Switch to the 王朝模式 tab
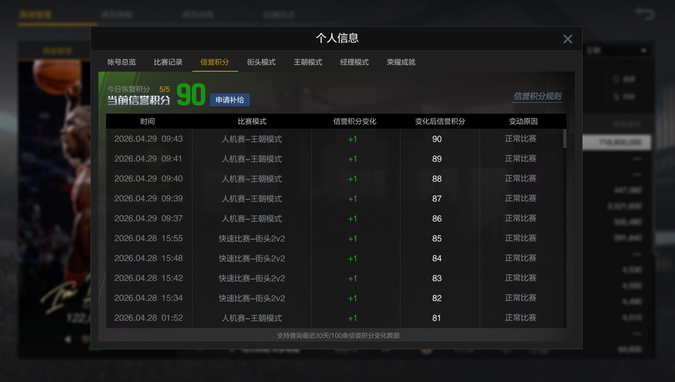 (x=307, y=62)
